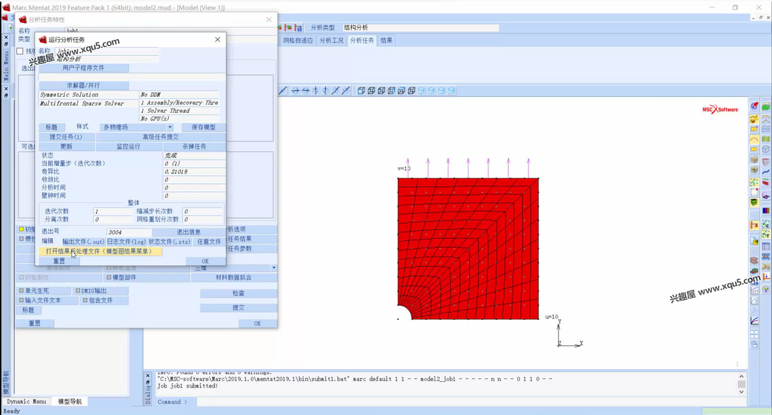Switch to 网格自适应 tab

click(298, 40)
